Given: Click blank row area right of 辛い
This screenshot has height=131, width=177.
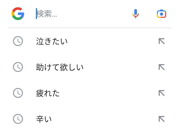Looking at the screenshot, I should tap(104, 119).
